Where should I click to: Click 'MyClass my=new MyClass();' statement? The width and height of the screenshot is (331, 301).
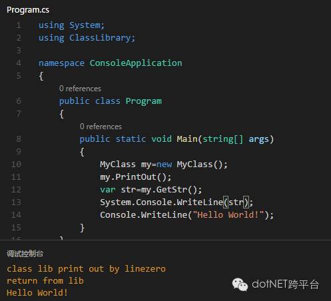coord(164,164)
